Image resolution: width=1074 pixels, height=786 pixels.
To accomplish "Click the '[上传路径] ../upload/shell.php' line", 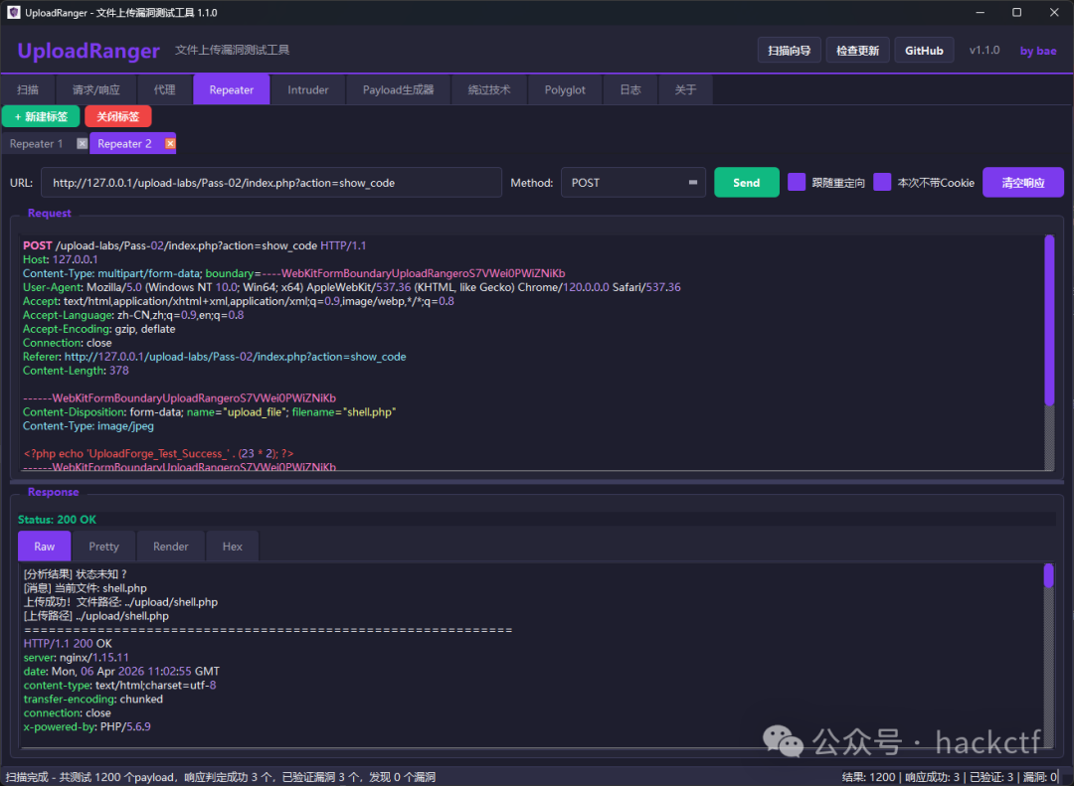I will pyautogui.click(x=95, y=615).
